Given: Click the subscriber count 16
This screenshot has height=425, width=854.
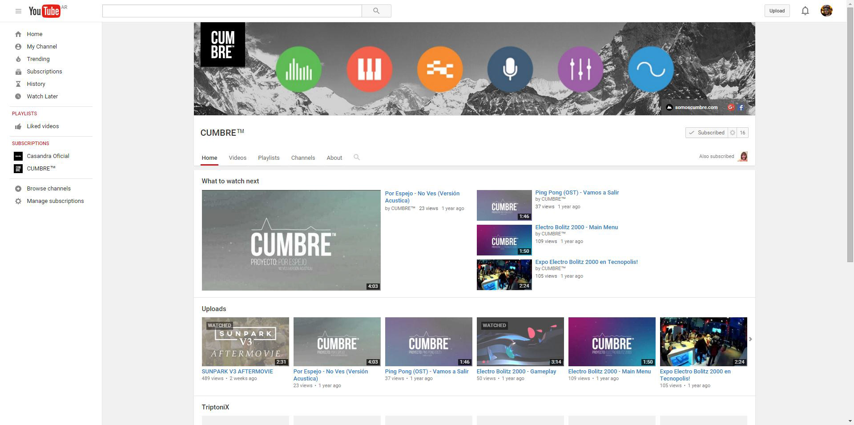Looking at the screenshot, I should 742,133.
